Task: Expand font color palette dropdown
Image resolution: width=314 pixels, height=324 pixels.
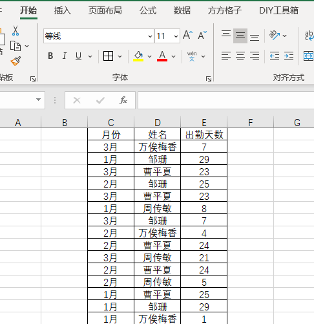Action: pos(173,56)
